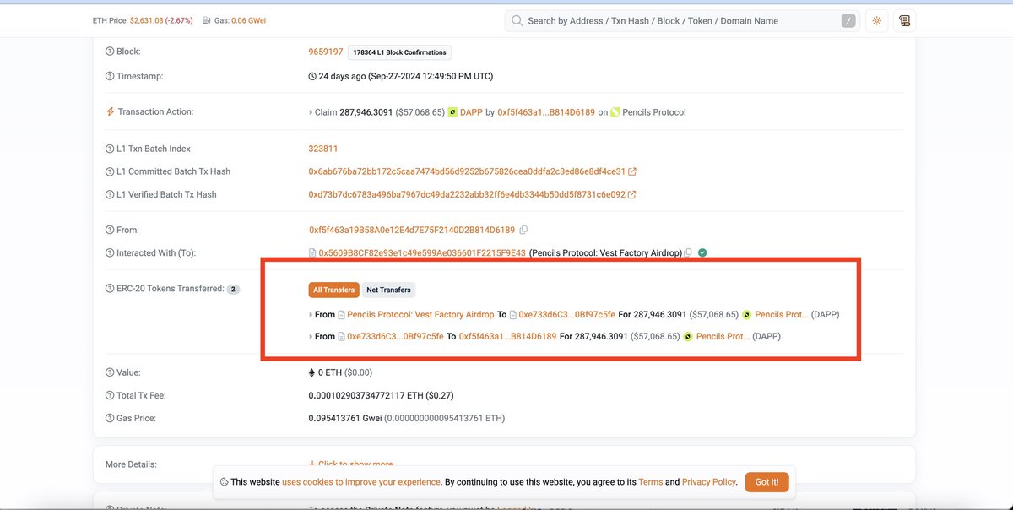The image size is (1013, 510).
Task: Click help icon beside L1 Verified Batch Tx Hash
Action: pyautogui.click(x=110, y=194)
